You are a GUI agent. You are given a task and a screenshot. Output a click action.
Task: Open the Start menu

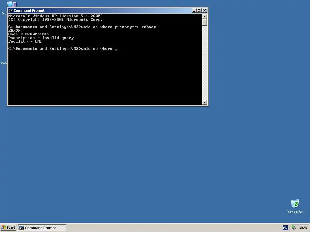(x=8, y=228)
